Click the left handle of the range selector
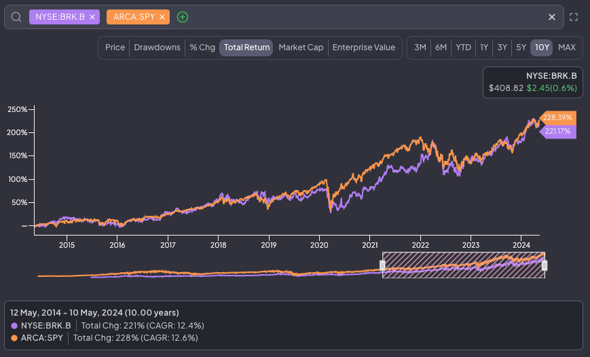Screen dimensions: 590x357 point(382,265)
